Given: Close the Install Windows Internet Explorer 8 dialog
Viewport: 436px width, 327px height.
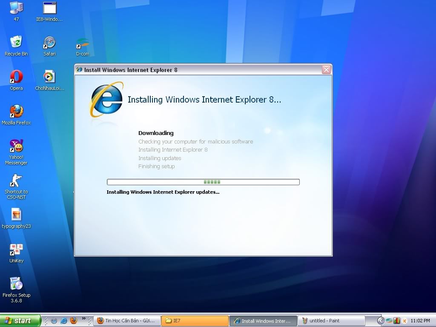Looking at the screenshot, I should 326,70.
